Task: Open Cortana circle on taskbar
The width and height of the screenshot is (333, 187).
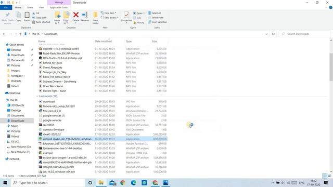Action: tap(90, 182)
